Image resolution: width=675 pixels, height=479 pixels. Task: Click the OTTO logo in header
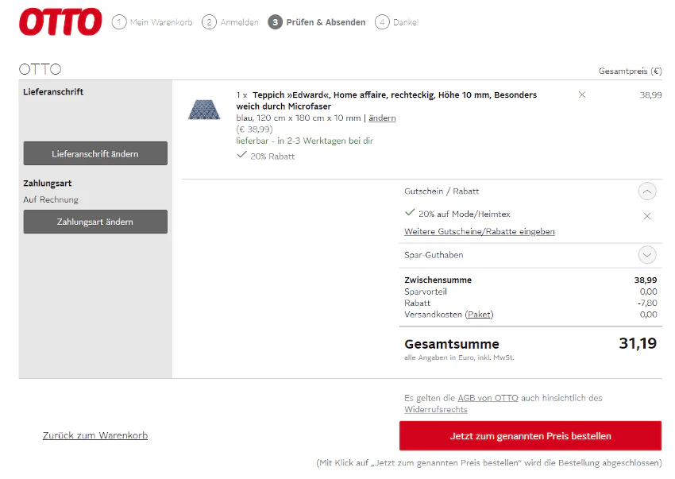coord(60,21)
